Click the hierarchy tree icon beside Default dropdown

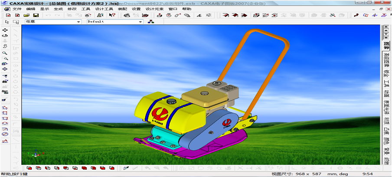[x=150, y=22]
